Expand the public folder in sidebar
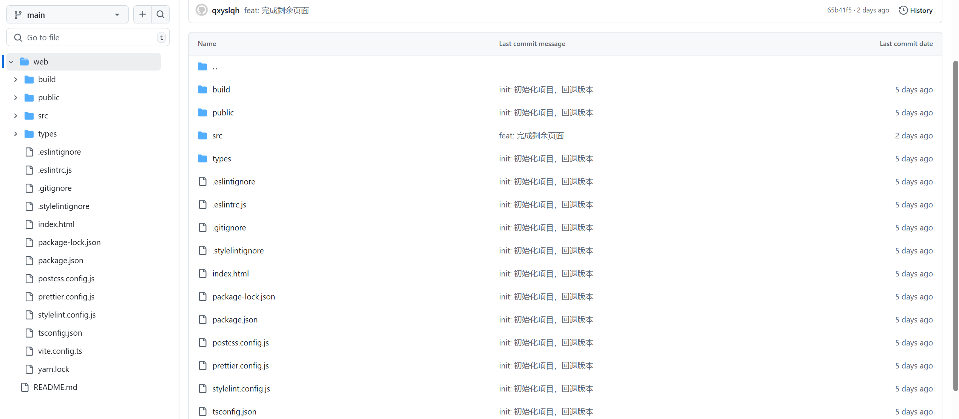The width and height of the screenshot is (959, 419). (16, 98)
